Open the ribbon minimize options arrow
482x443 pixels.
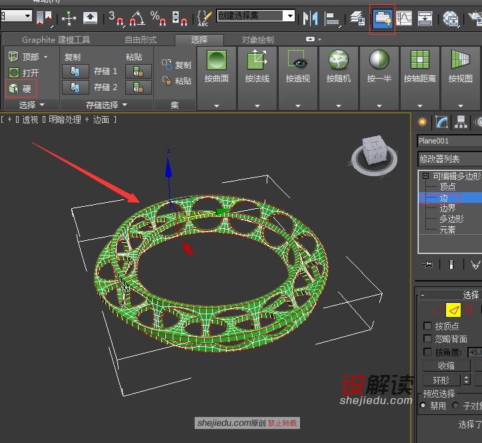click(x=320, y=39)
